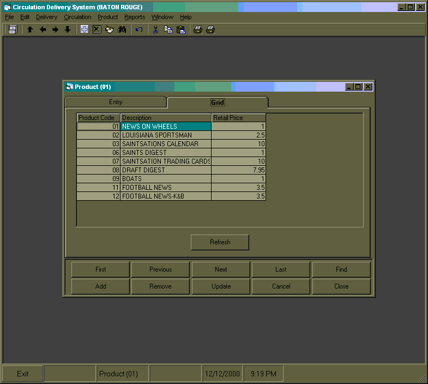Switch to the Entry tab
This screenshot has width=428, height=384.
(x=116, y=102)
